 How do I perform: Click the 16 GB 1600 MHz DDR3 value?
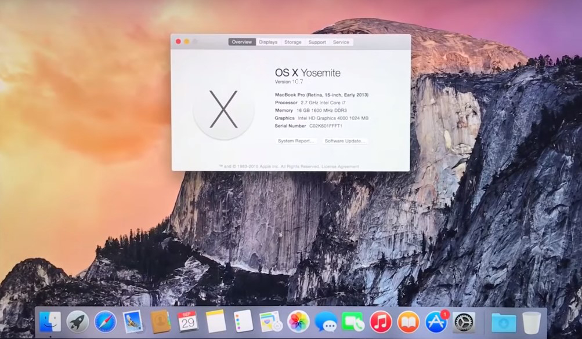(321, 111)
